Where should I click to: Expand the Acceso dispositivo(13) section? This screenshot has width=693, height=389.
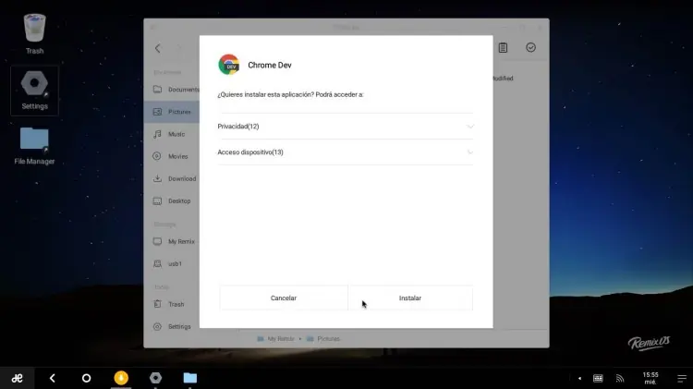click(x=346, y=152)
